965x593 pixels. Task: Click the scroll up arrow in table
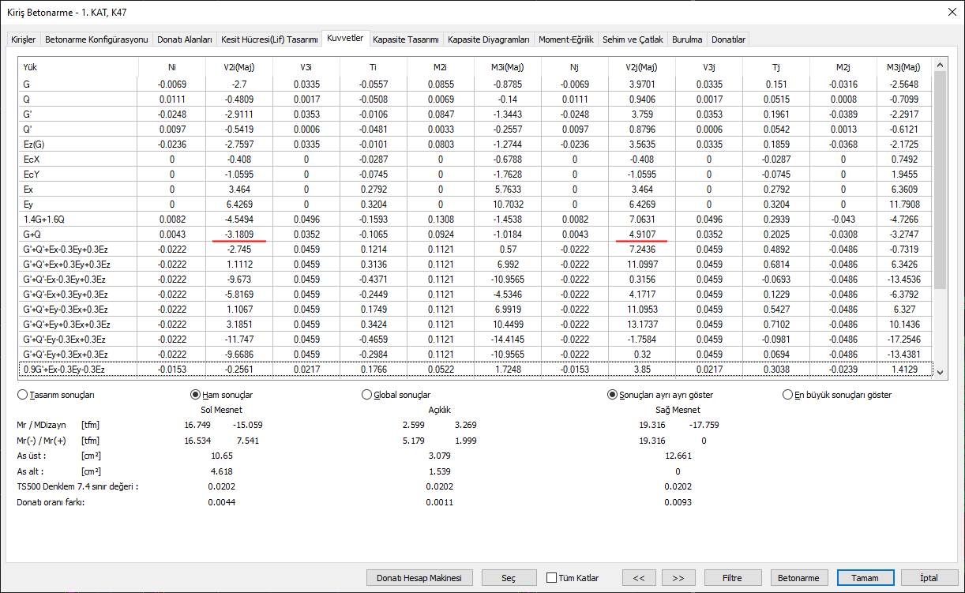point(939,66)
